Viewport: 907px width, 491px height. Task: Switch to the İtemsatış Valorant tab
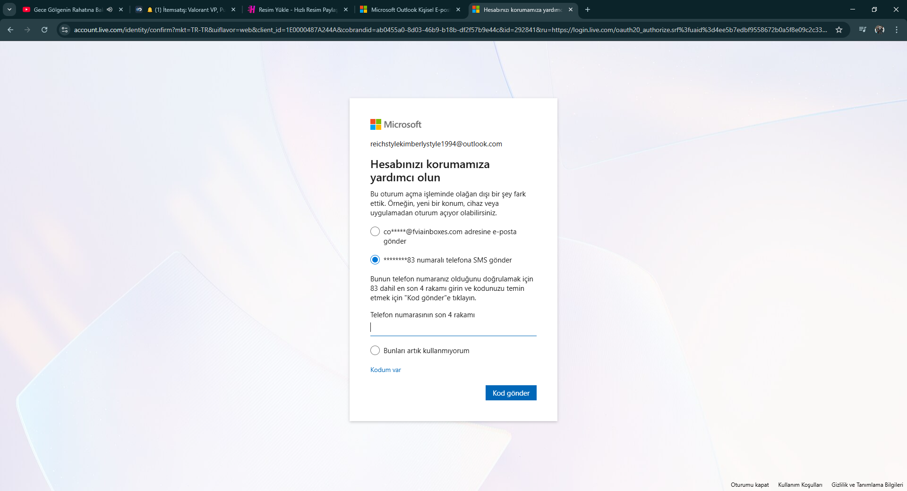click(x=186, y=9)
